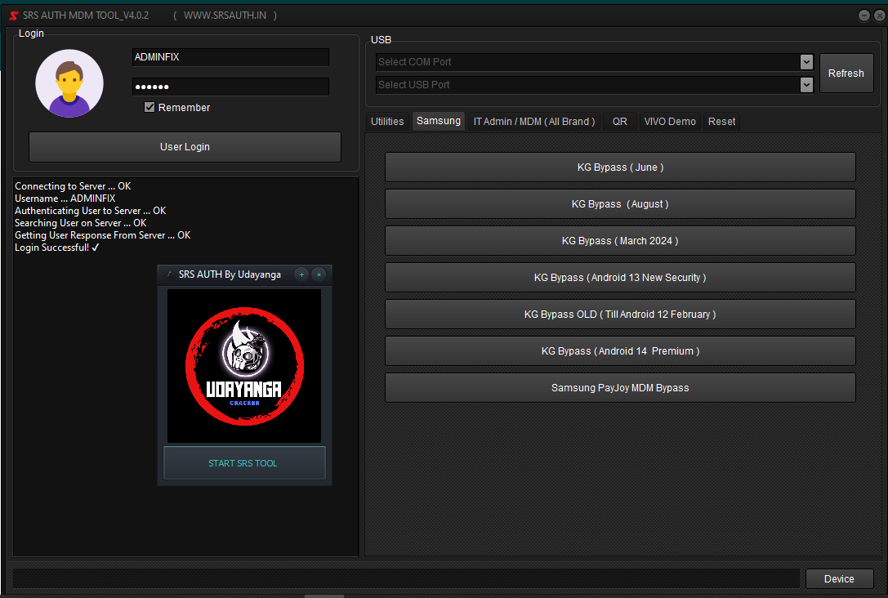Click KG Bypass (August) button
Screen dimensions: 888x598
620,204
